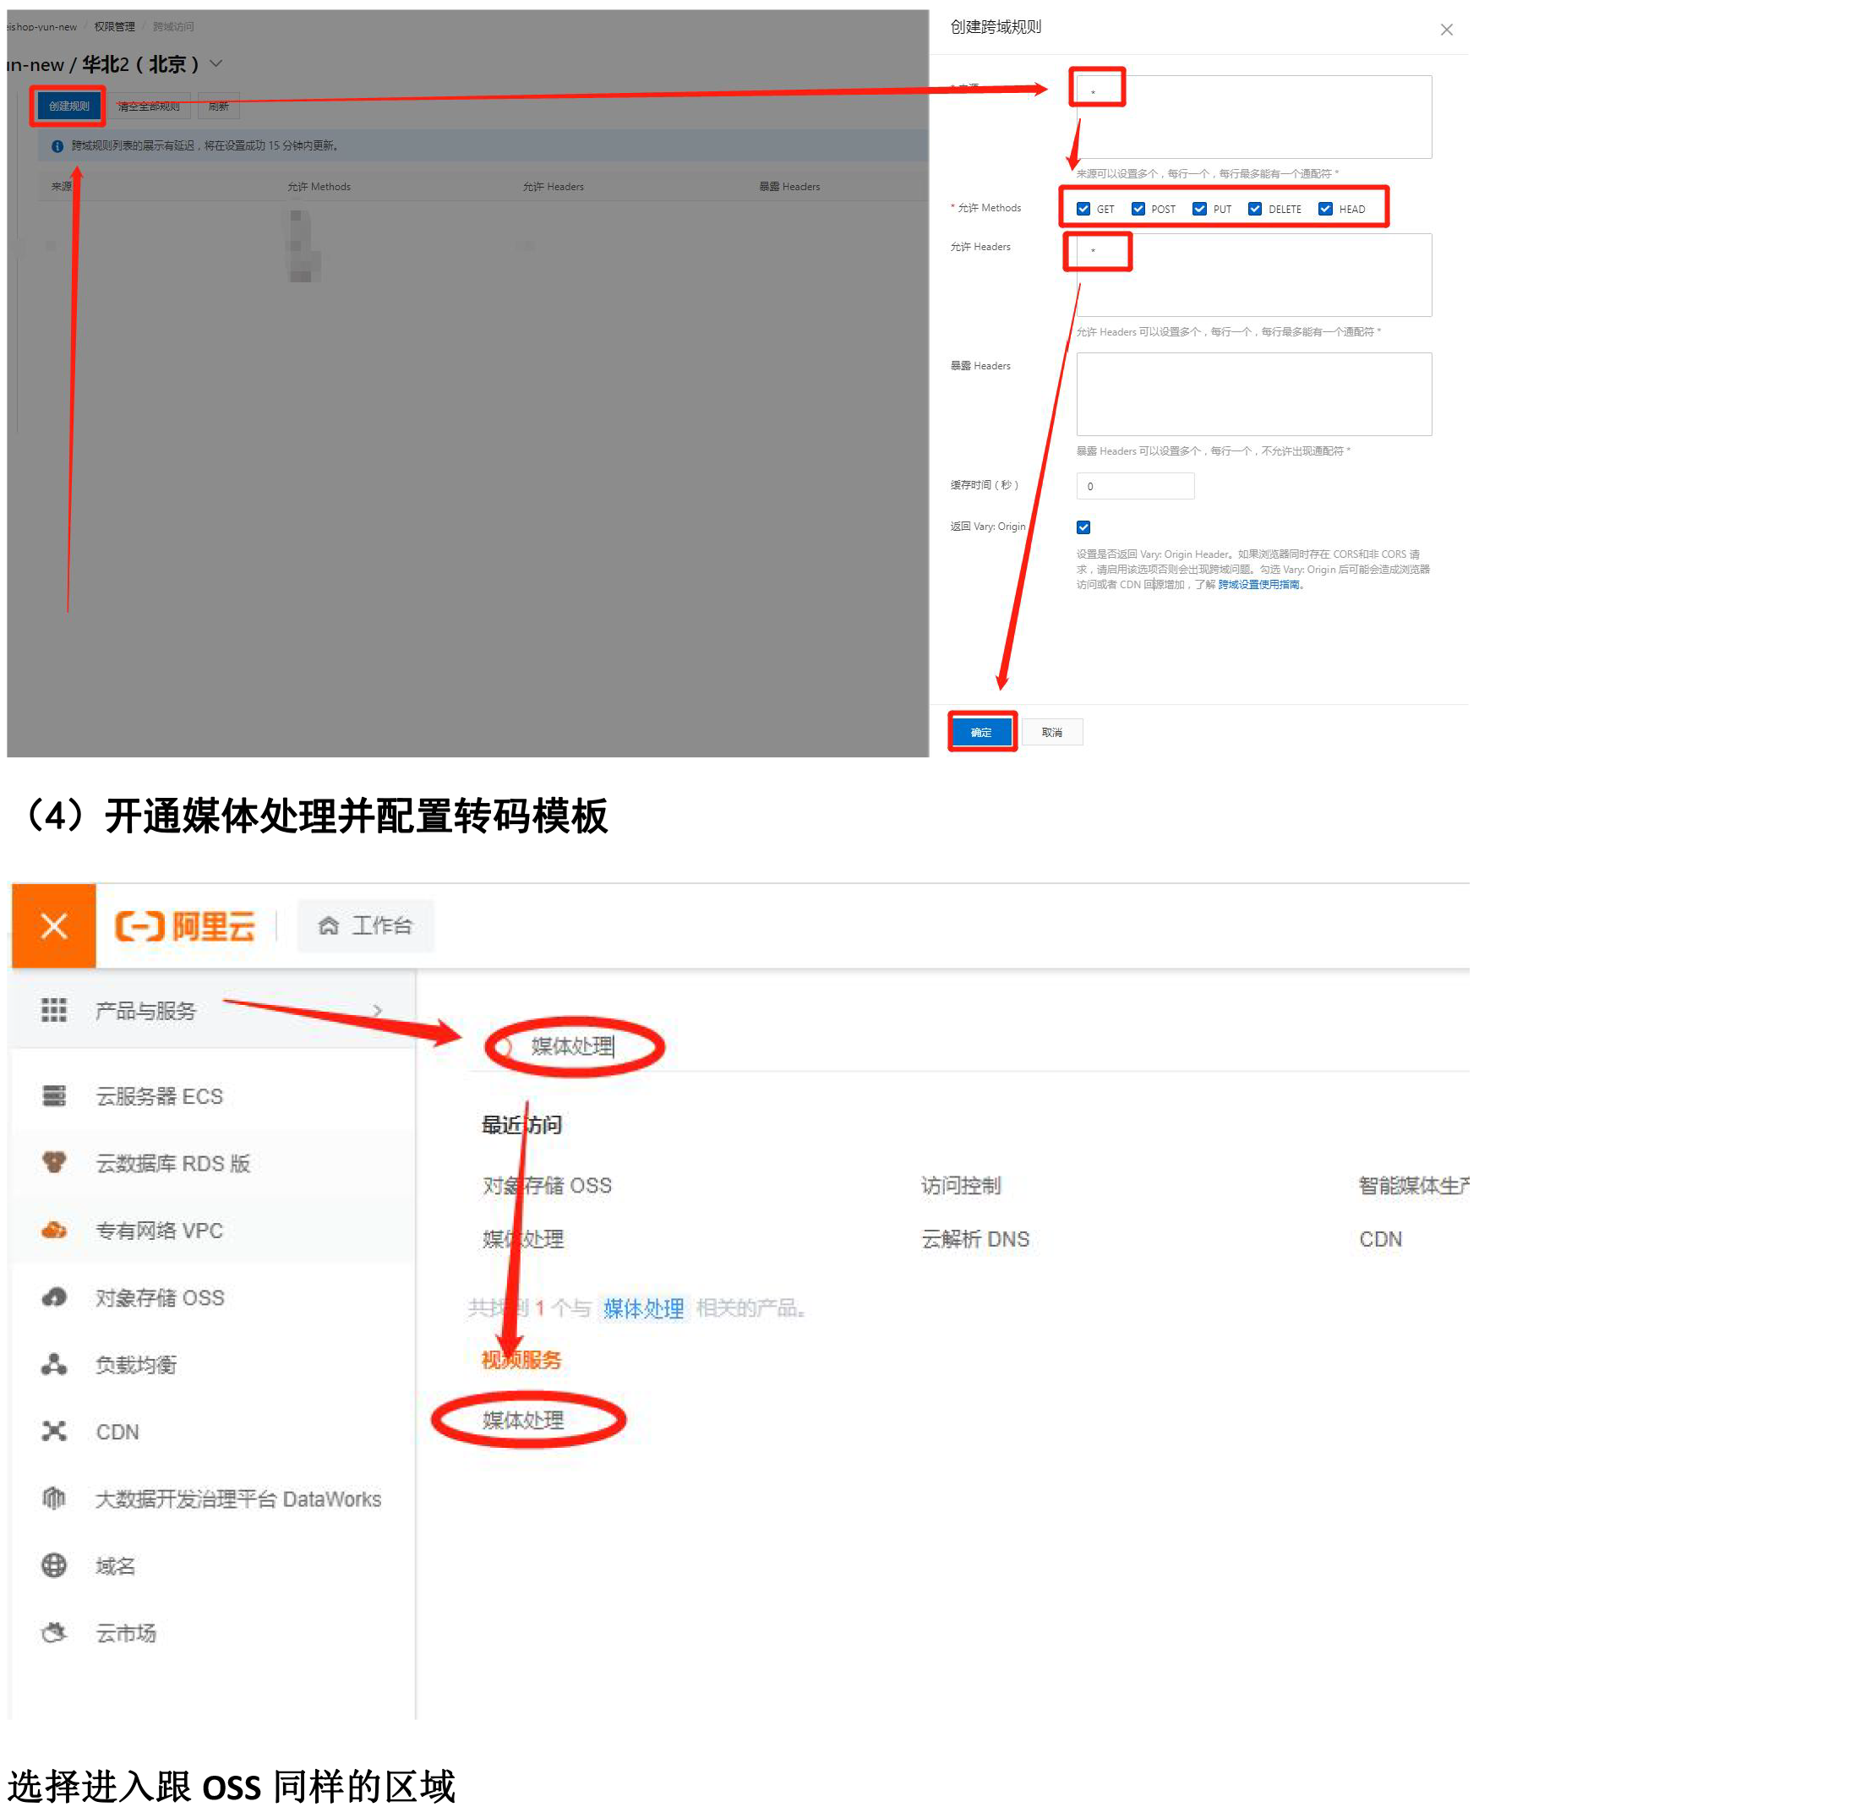Open recent 云解析 DNS link
The width and height of the screenshot is (1850, 1818).
[x=974, y=1238]
